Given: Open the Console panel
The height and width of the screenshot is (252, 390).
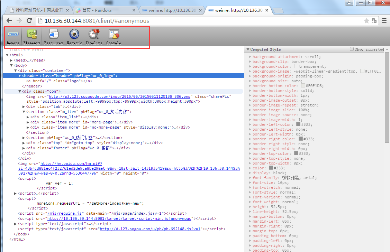Looking at the screenshot, I should point(114,37).
